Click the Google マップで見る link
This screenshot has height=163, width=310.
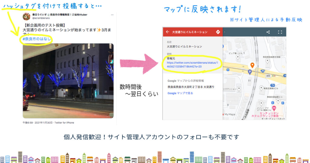click(180, 93)
